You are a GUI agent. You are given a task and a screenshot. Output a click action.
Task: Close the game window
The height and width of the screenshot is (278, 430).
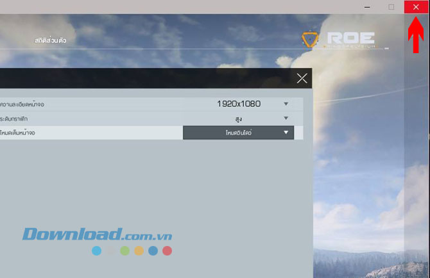coord(416,7)
